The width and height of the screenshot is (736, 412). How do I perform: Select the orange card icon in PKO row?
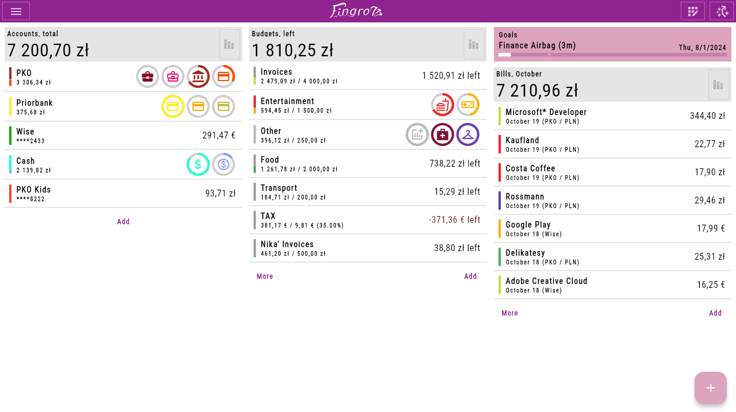click(x=224, y=76)
